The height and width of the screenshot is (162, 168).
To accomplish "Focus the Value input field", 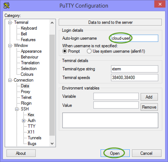I will click(116, 105).
